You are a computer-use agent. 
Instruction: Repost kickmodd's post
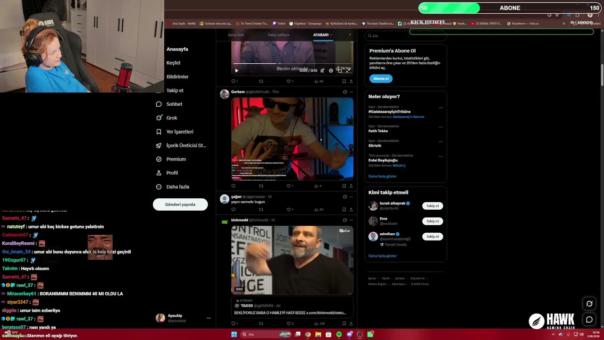tap(261, 323)
